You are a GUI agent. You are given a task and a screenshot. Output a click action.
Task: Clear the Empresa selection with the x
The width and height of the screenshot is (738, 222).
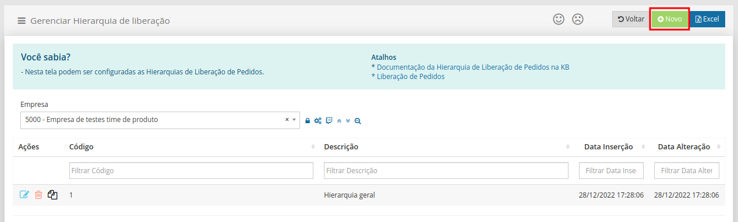point(287,120)
